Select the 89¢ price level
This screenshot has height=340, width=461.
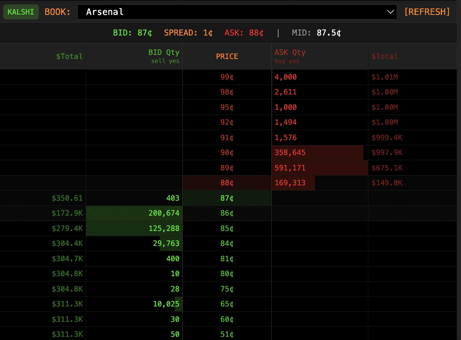point(227,168)
